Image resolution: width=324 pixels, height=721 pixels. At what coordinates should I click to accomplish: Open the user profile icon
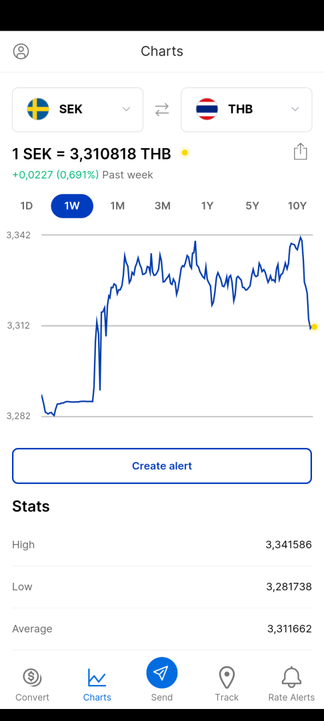click(x=21, y=51)
